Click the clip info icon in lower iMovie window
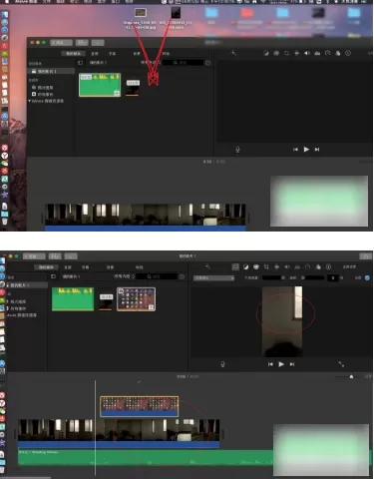 click(x=328, y=266)
